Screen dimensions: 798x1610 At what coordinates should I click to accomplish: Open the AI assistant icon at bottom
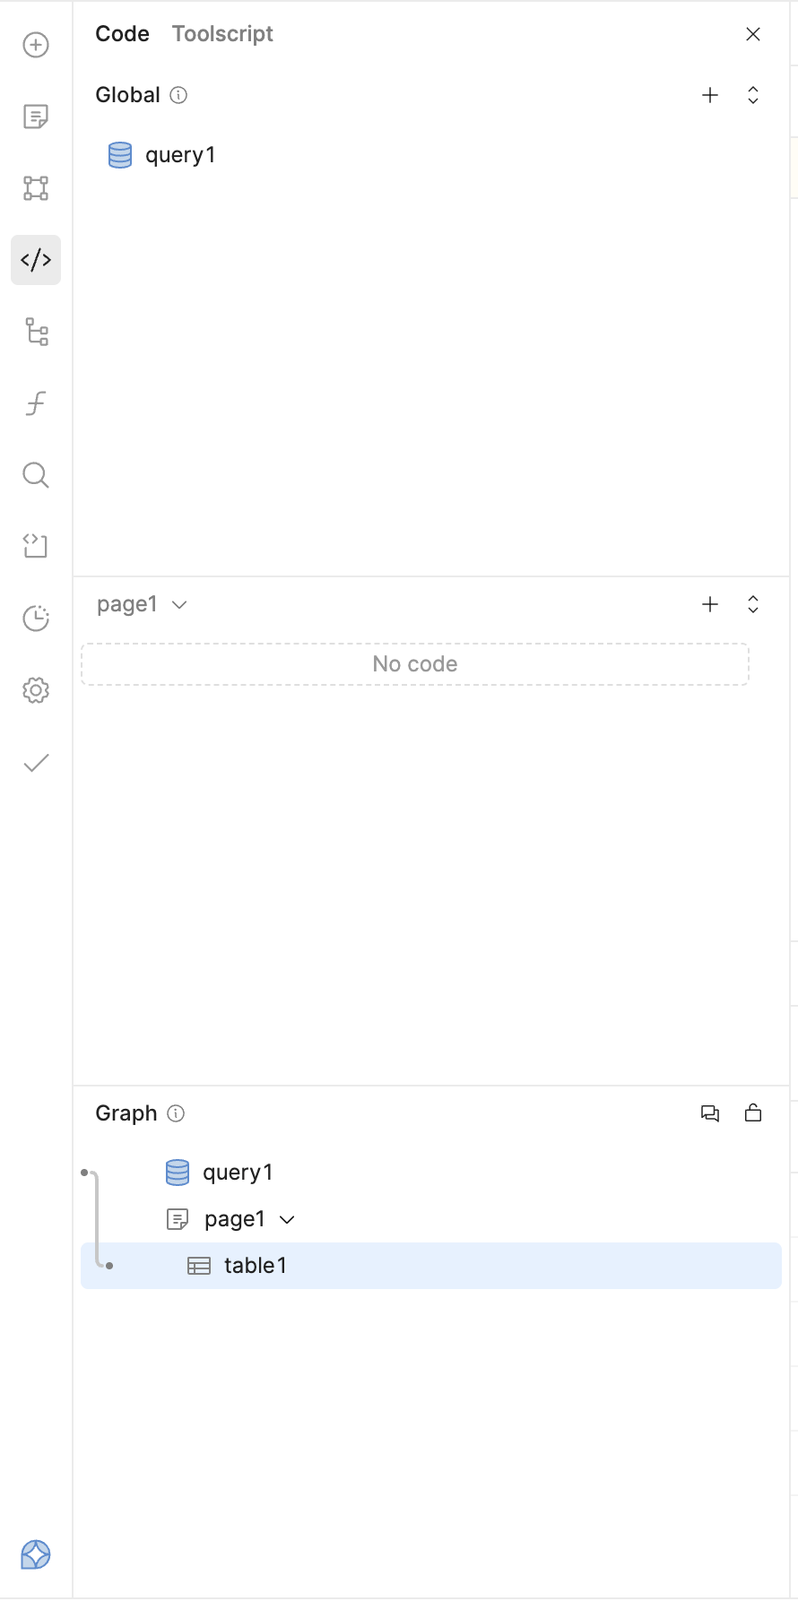(x=36, y=1554)
